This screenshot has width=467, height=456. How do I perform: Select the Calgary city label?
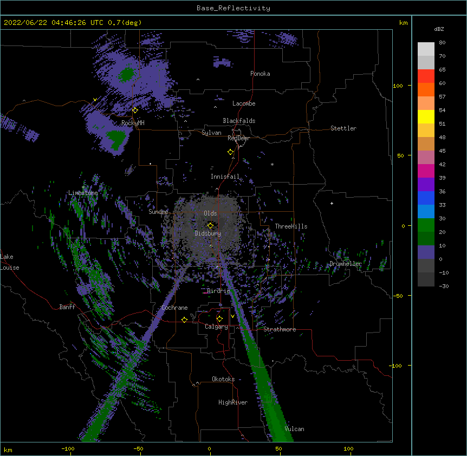pos(216,327)
